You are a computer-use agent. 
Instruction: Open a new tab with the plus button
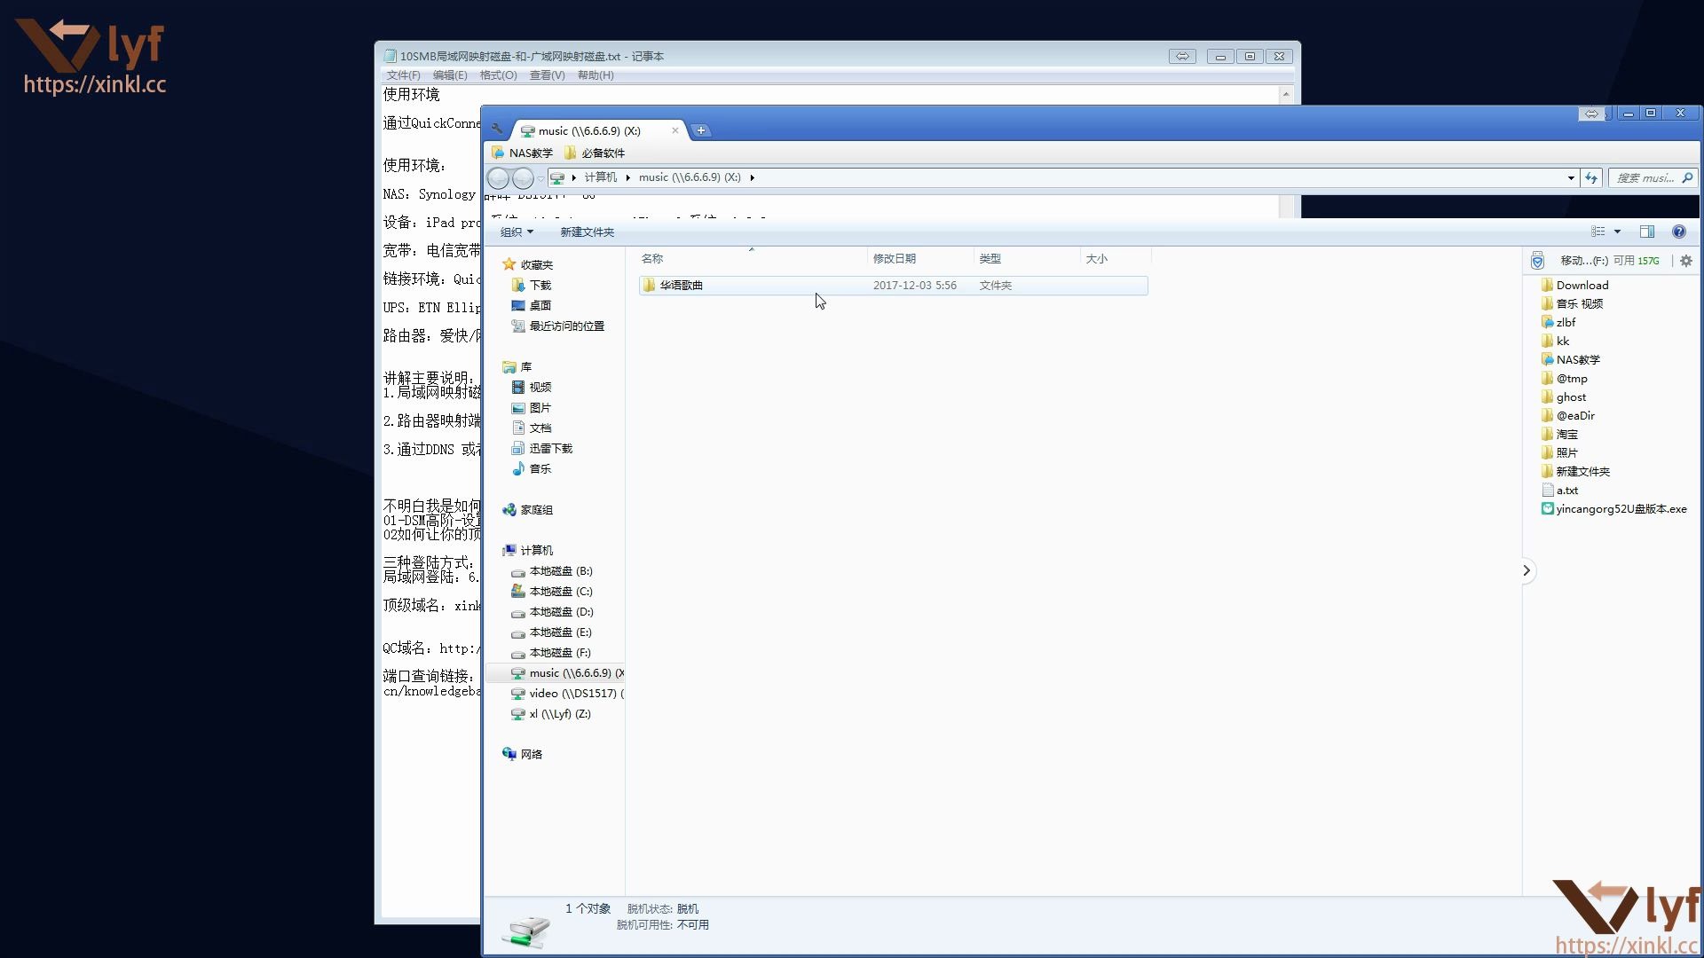701,130
